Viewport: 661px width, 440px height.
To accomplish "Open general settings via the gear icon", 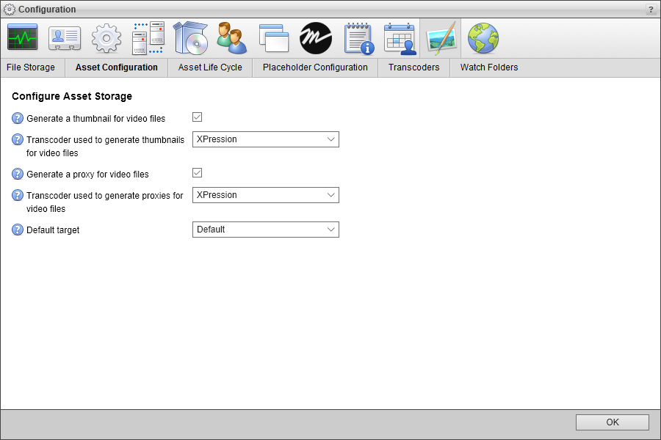I will (106, 37).
